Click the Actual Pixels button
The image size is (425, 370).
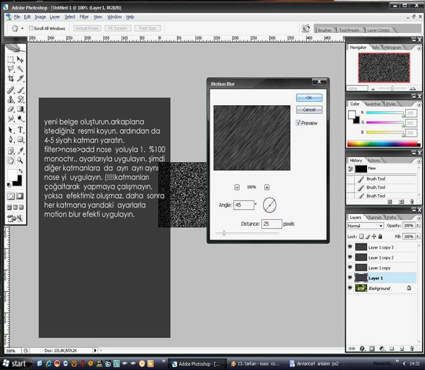coord(88,28)
